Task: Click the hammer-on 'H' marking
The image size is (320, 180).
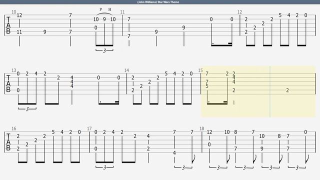Action: tap(110, 9)
